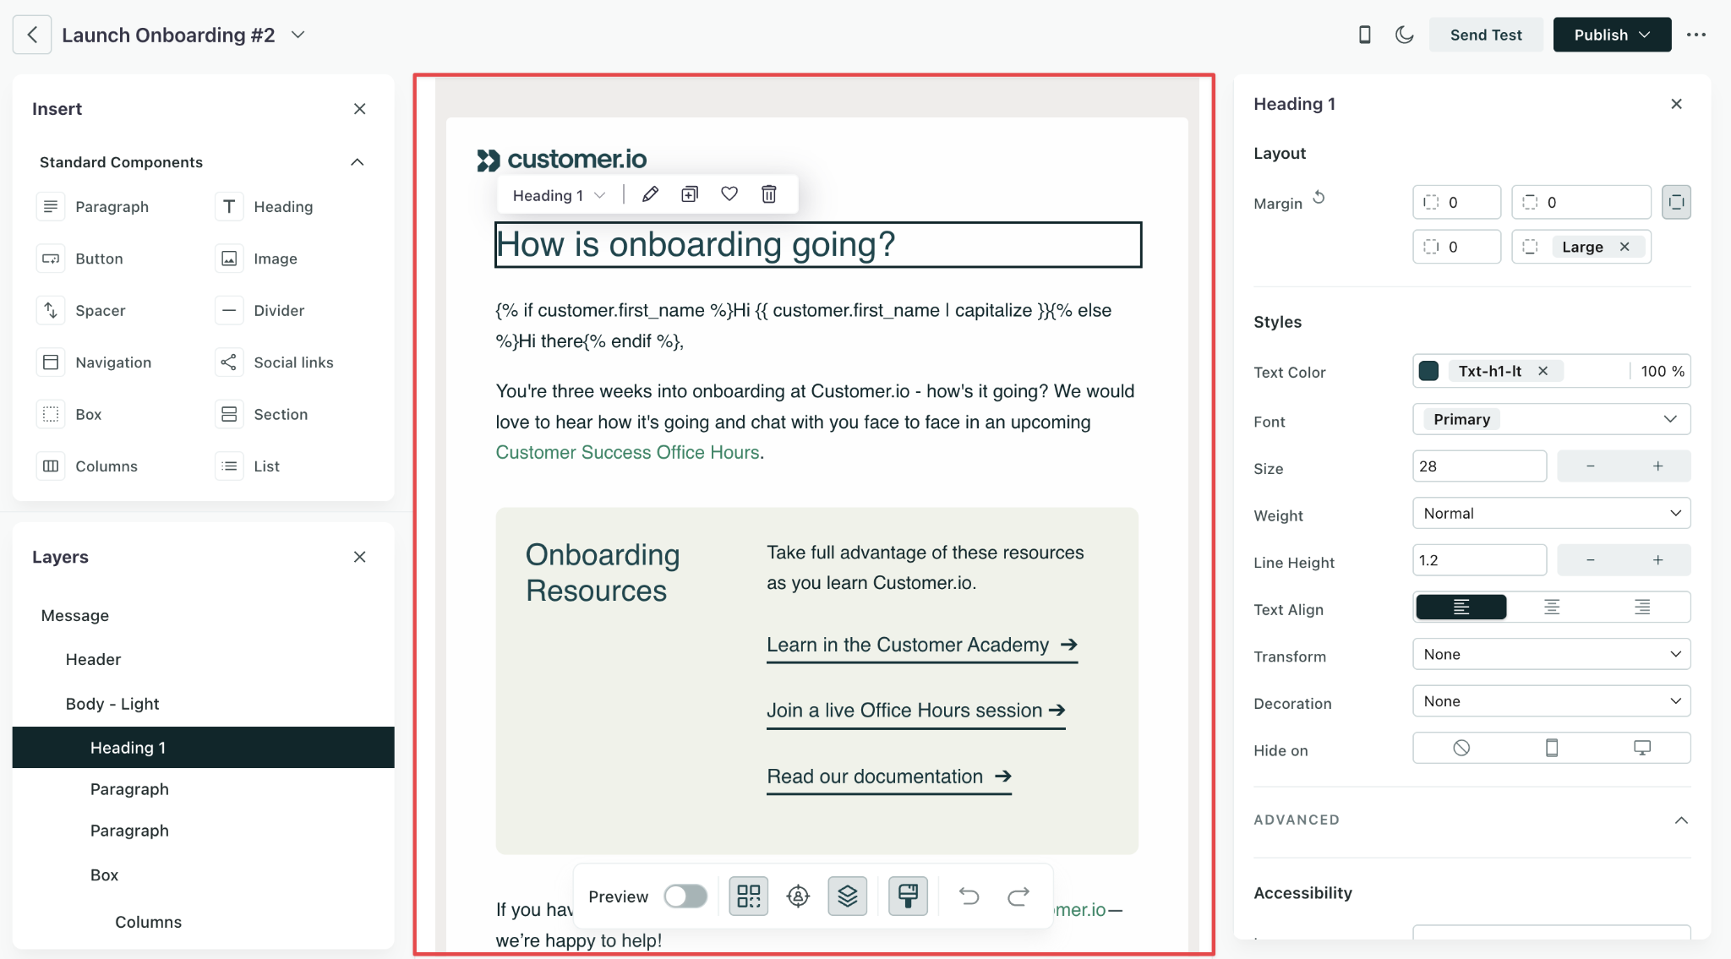Delete the heading with trash icon
This screenshot has width=1731, height=959.
click(769, 194)
